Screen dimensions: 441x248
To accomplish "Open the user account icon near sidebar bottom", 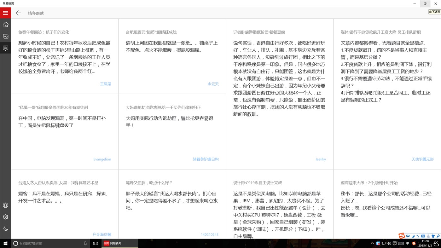I will 5,205.
